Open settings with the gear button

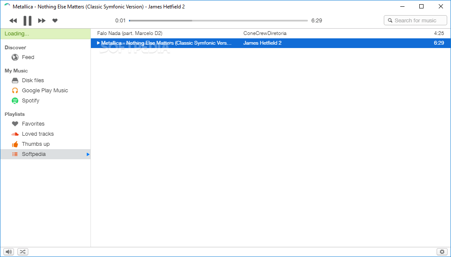tap(442, 252)
